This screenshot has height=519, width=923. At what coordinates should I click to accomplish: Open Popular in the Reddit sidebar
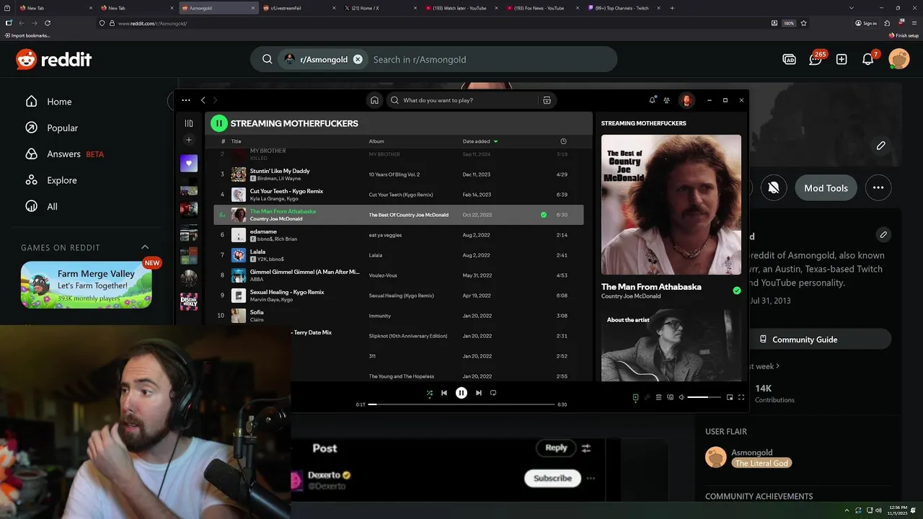pos(63,128)
